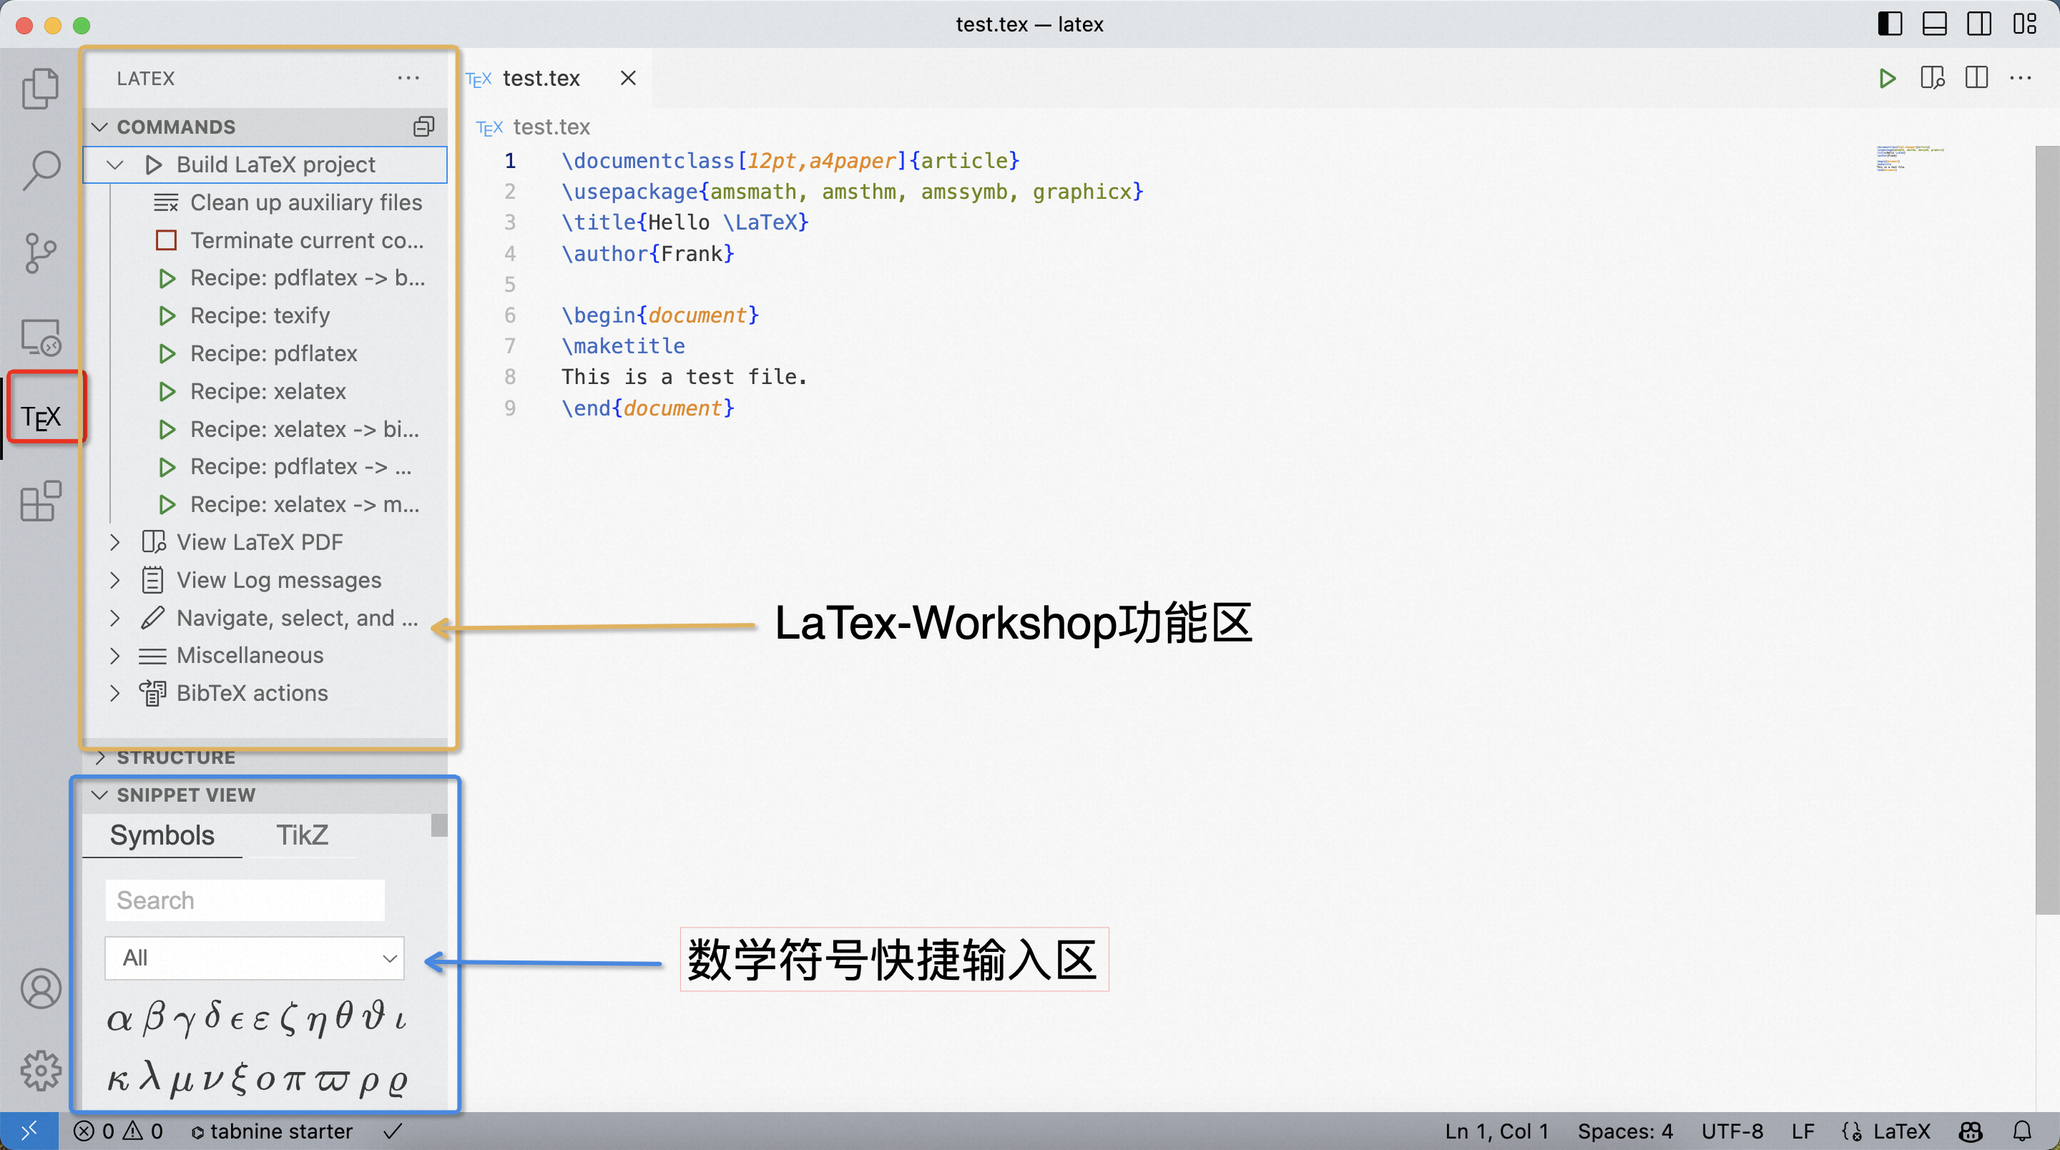Insert the lambda symbol

149,1077
